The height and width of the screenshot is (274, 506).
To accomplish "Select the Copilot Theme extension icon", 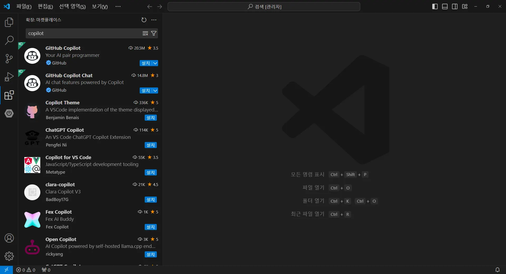I will pos(32,110).
